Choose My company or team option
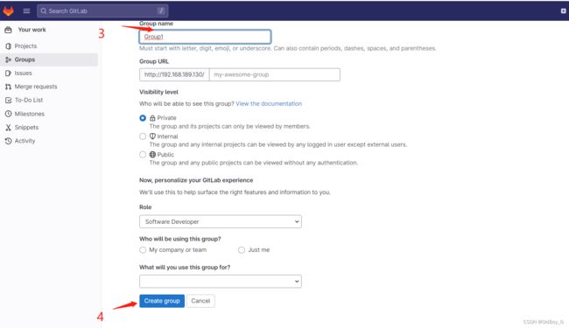 click(x=143, y=250)
